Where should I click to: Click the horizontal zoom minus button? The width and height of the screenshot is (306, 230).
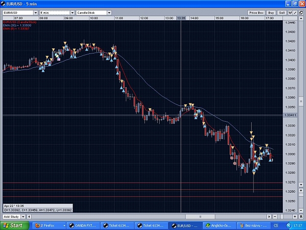click(275, 217)
